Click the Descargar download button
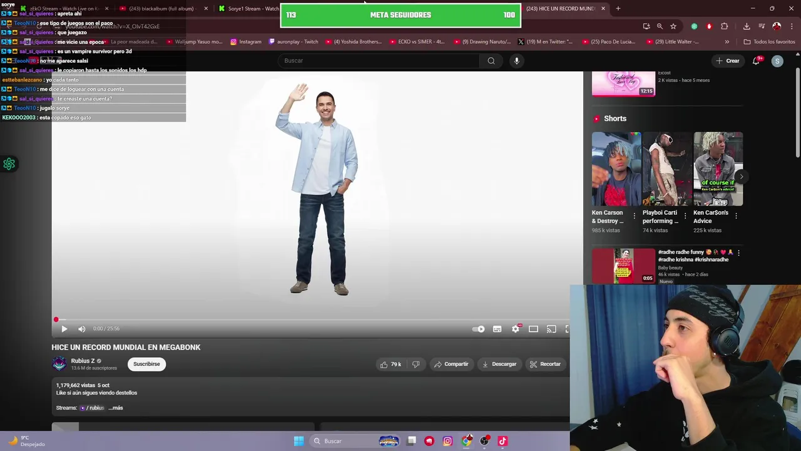Image resolution: width=801 pixels, height=451 pixels. (x=499, y=364)
